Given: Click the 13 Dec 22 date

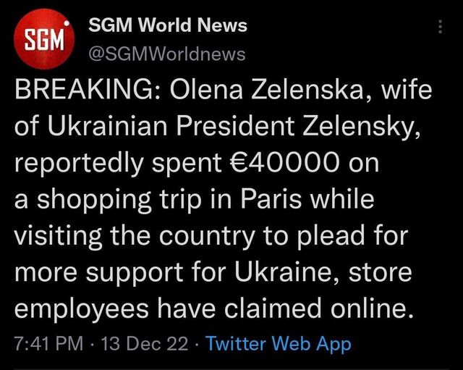Looking at the screenshot, I should tap(145, 344).
